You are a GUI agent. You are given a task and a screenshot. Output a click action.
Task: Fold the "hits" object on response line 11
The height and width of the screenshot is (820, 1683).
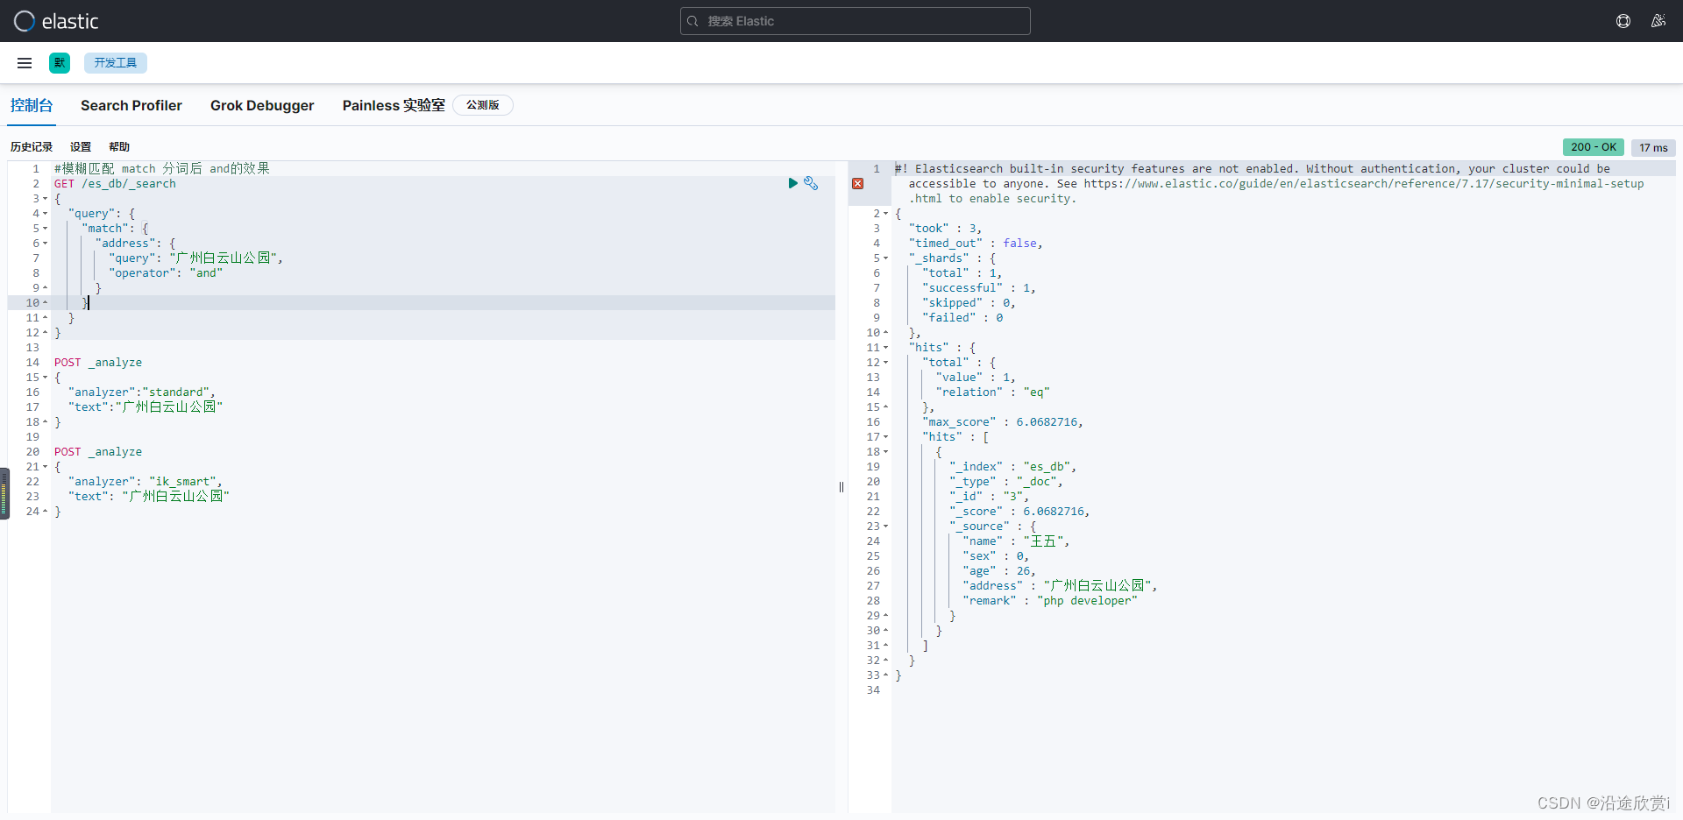click(x=885, y=348)
